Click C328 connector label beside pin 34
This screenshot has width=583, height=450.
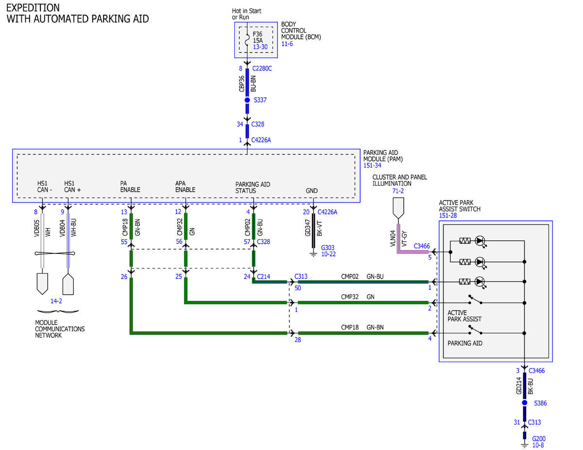pyautogui.click(x=257, y=124)
